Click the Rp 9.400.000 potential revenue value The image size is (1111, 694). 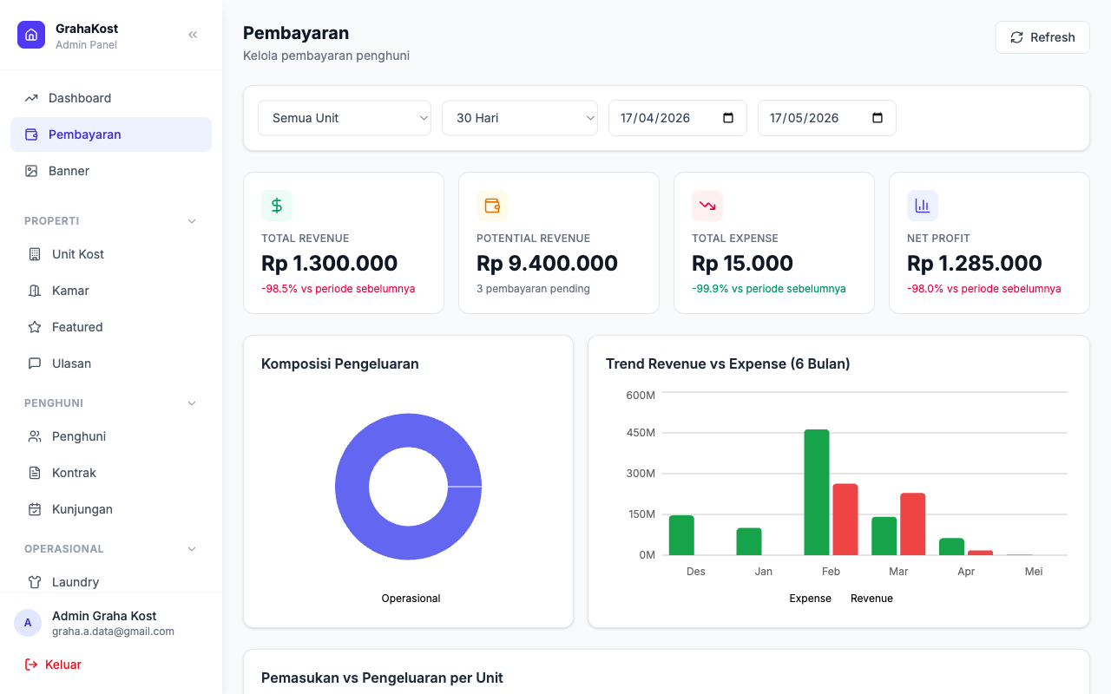click(548, 263)
